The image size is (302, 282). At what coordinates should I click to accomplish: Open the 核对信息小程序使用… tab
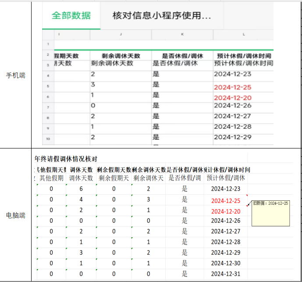(x=162, y=15)
